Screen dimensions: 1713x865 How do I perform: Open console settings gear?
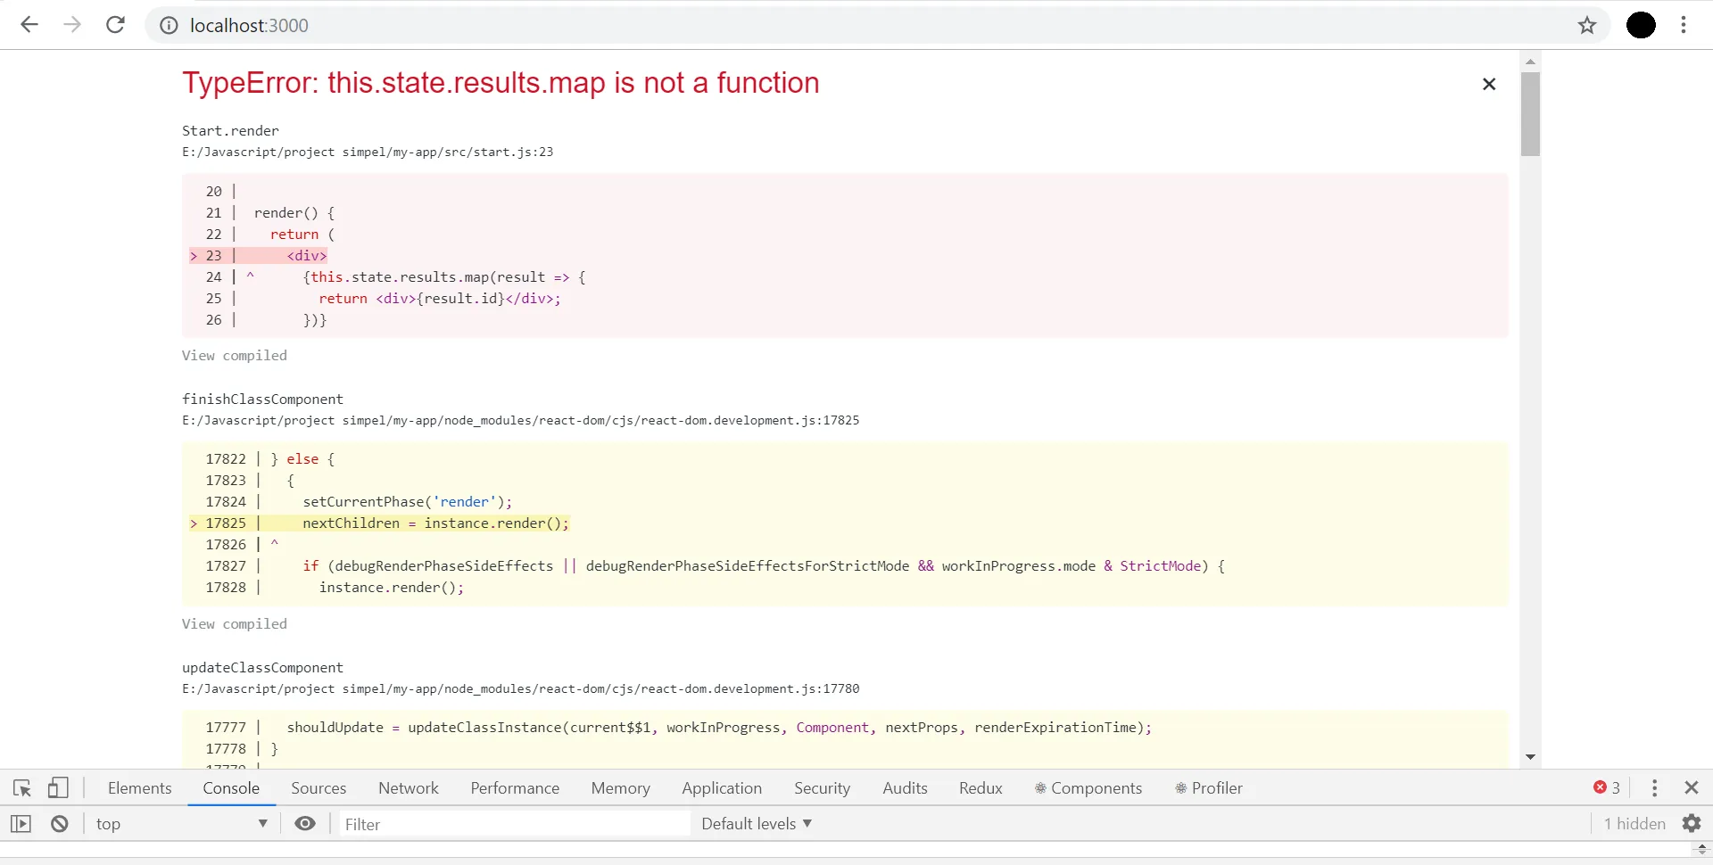pyautogui.click(x=1692, y=824)
